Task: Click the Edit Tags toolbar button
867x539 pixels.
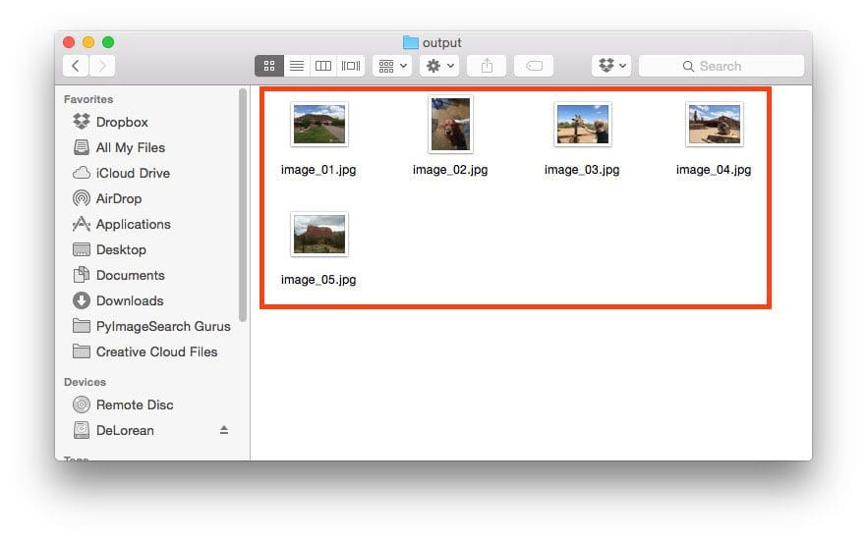Action: pos(534,66)
